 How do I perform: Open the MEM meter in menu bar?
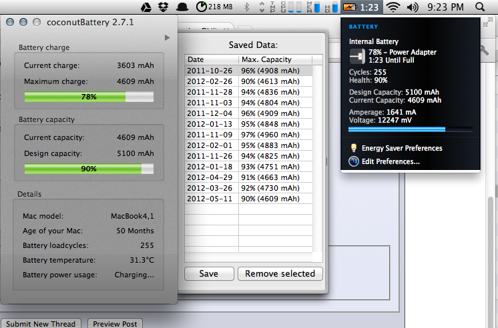(x=313, y=7)
